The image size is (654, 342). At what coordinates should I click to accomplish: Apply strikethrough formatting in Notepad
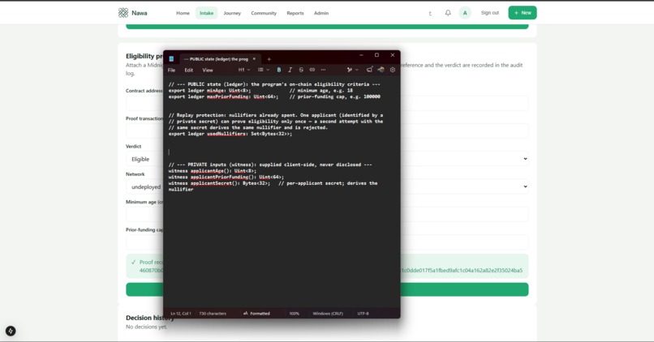point(301,70)
